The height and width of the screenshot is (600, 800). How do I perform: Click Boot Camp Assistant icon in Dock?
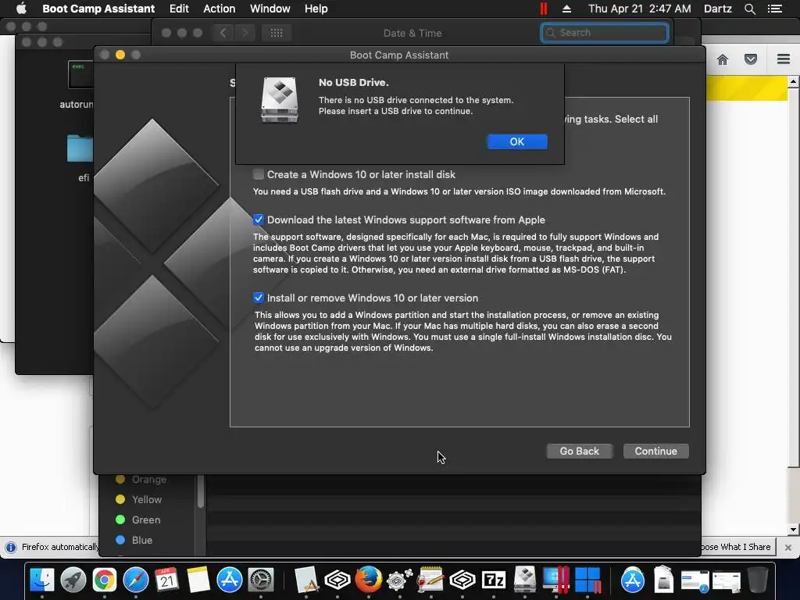point(525,580)
